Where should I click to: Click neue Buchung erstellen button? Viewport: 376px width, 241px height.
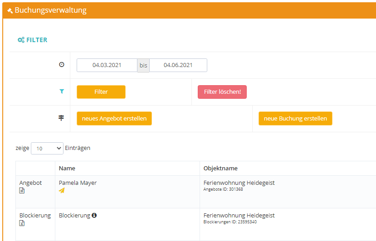click(x=295, y=118)
